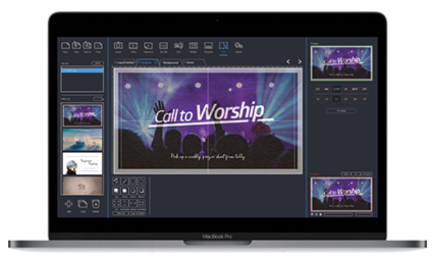The width and height of the screenshot is (437, 264).
Task: Toggle the highlighted Grid tool icon
Action: click(x=224, y=46)
